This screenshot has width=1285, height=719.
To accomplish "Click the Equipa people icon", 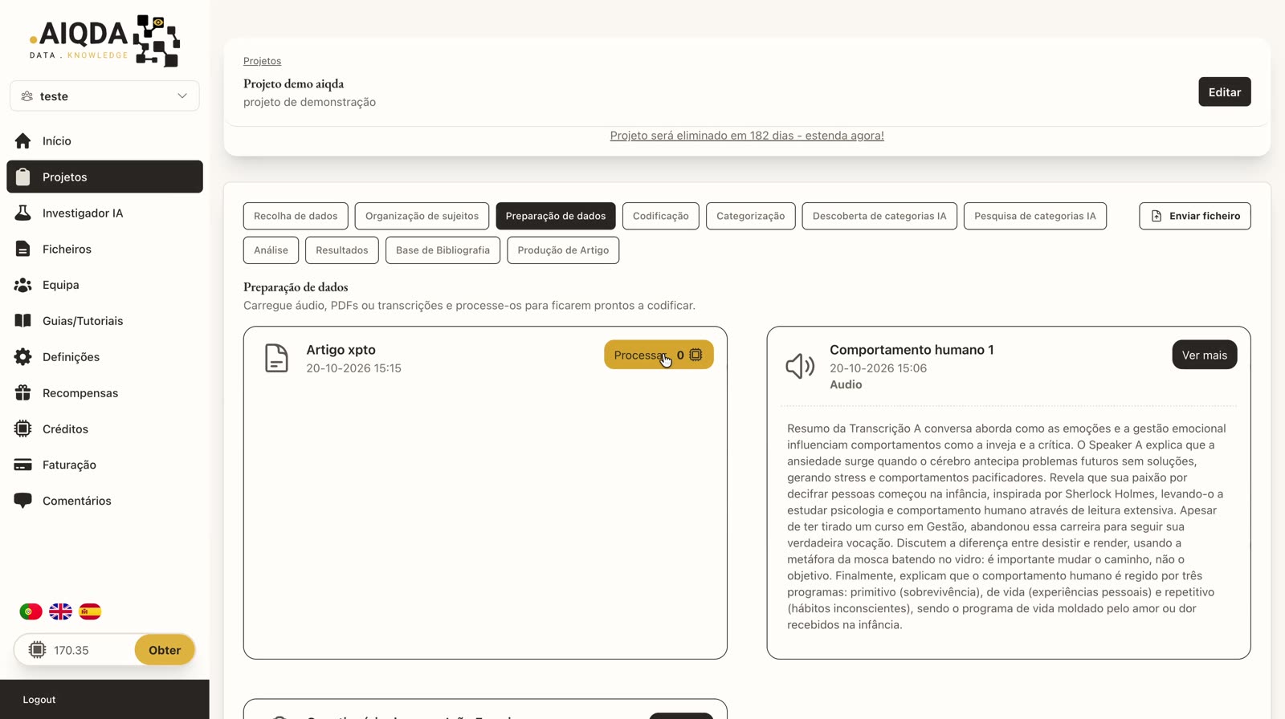I will click(x=22, y=285).
